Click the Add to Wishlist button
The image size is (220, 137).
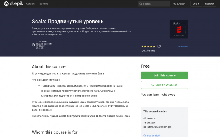[x=164, y=85]
